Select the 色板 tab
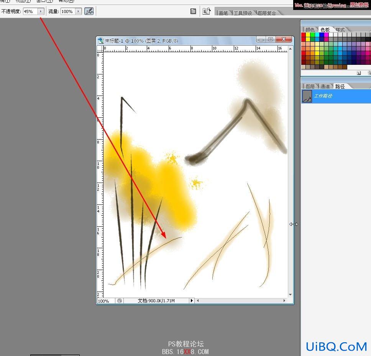The height and width of the screenshot is (356, 371). pos(325,30)
